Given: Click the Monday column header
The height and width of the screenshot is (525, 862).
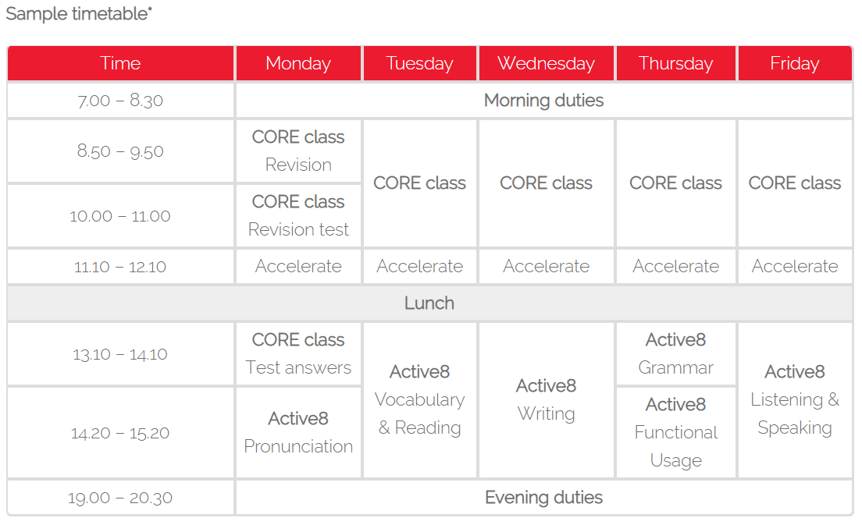Looking at the screenshot, I should [x=298, y=64].
